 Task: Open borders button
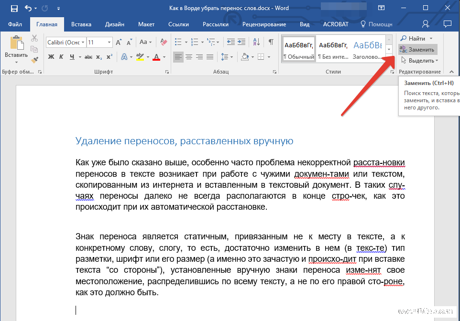point(261,57)
